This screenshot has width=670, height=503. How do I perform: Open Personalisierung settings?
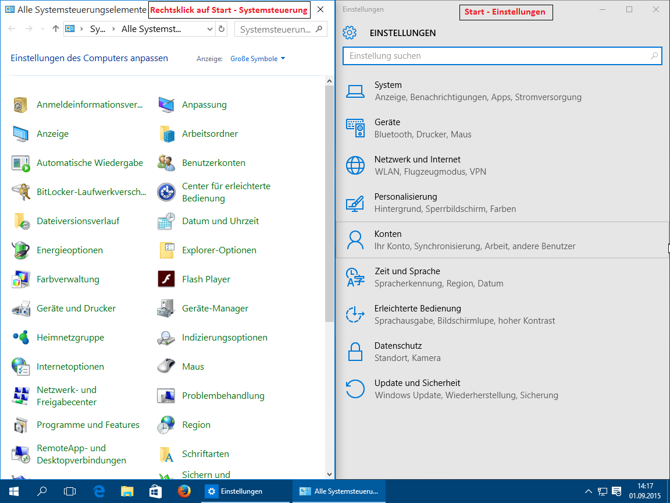(502, 203)
